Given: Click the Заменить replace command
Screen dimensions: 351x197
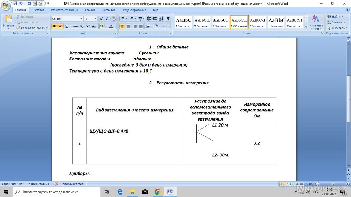Looking at the screenshot, I should click(336, 22).
